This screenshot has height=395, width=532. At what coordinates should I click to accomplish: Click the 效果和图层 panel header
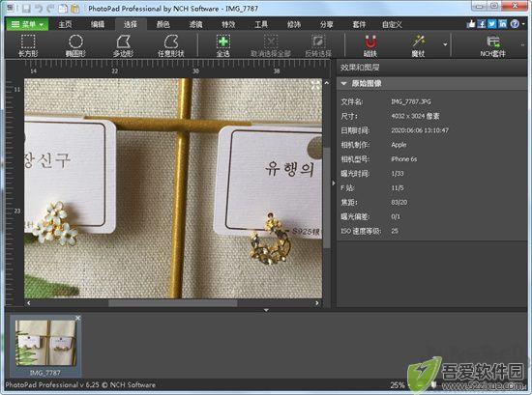pos(360,68)
